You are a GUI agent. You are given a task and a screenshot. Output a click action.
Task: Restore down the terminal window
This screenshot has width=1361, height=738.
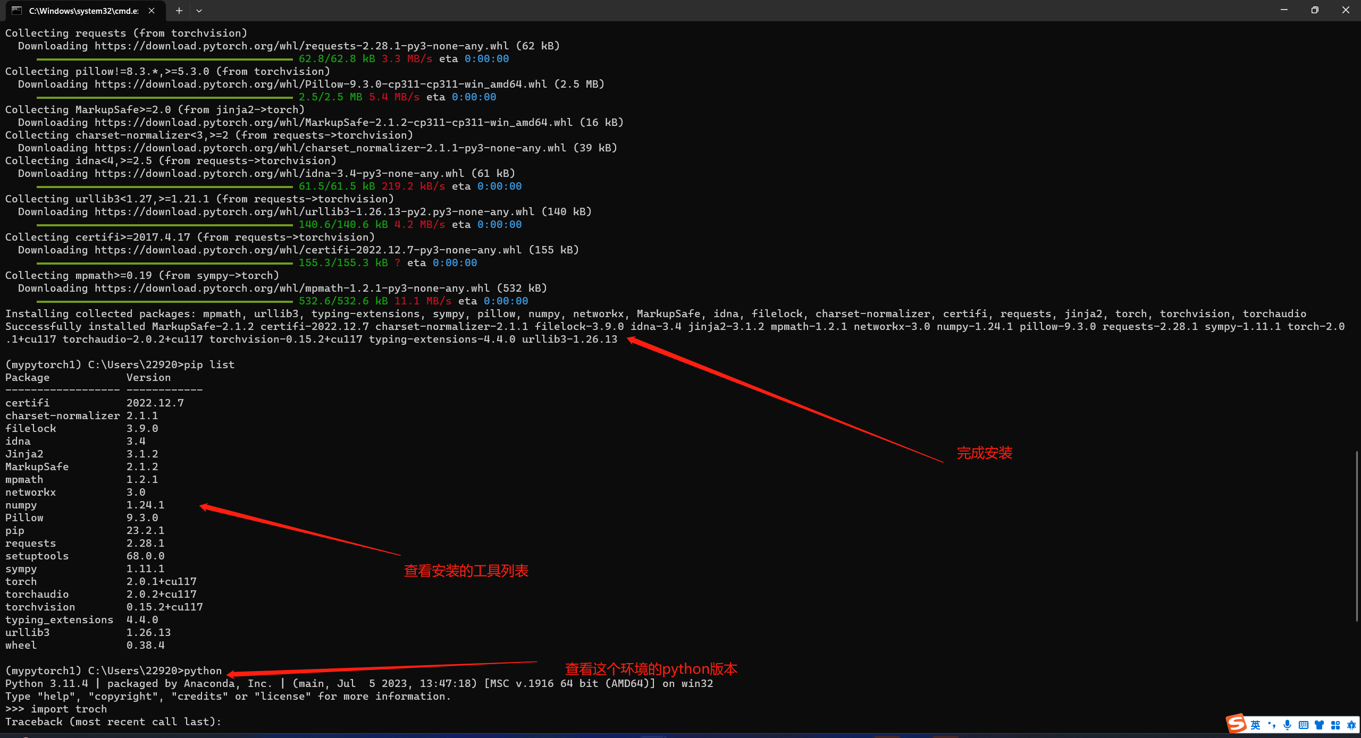tap(1315, 10)
